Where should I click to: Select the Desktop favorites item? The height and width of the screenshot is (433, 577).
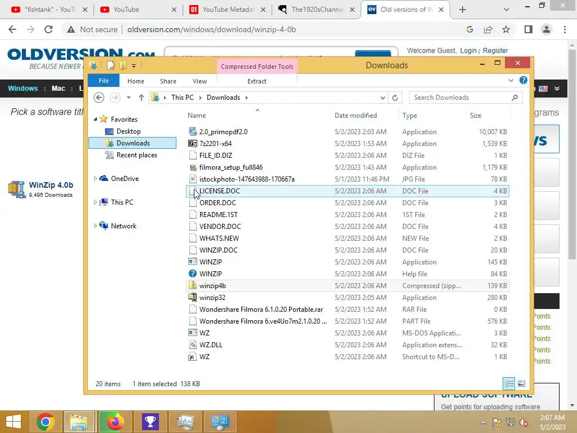(128, 131)
